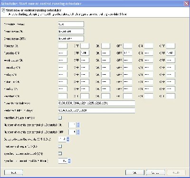Click the Test button

coord(13,172)
